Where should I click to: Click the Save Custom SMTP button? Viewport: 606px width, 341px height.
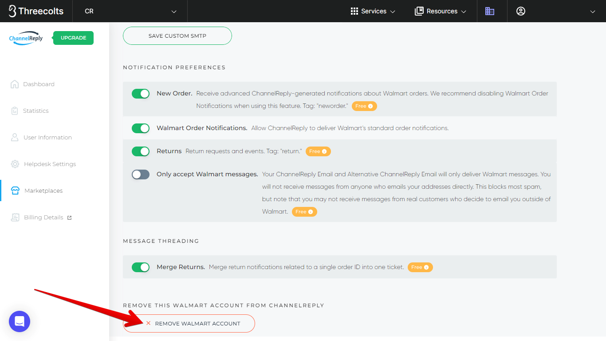[x=177, y=36]
